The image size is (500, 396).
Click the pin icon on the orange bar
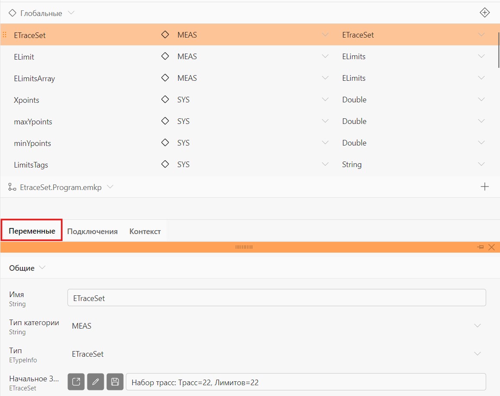coord(480,247)
